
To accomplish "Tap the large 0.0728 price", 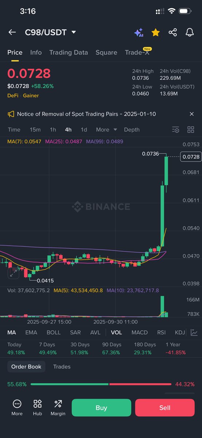I will click(29, 73).
